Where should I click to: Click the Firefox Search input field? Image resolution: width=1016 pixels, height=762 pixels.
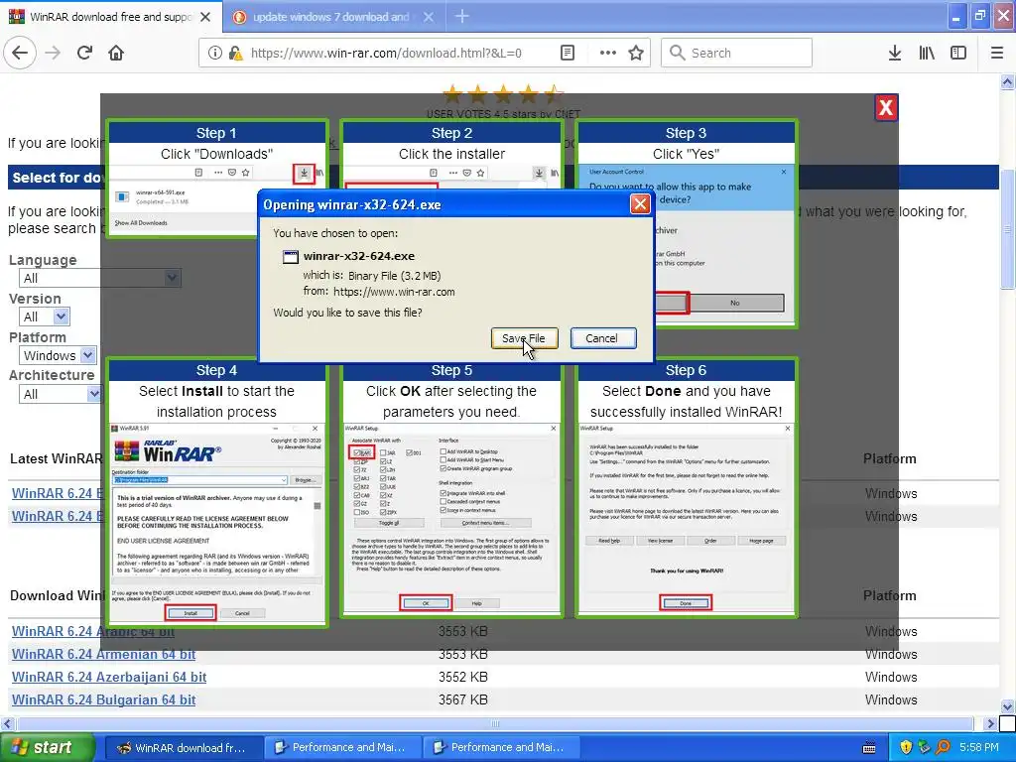[x=737, y=54]
